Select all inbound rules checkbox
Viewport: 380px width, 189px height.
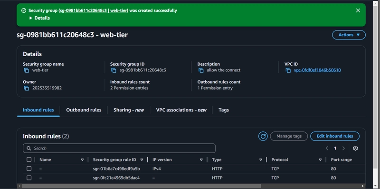[x=29, y=159]
